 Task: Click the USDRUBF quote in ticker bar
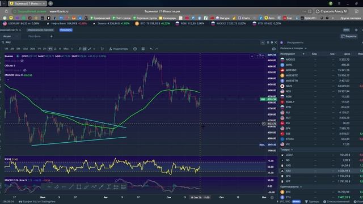coord(21,23)
